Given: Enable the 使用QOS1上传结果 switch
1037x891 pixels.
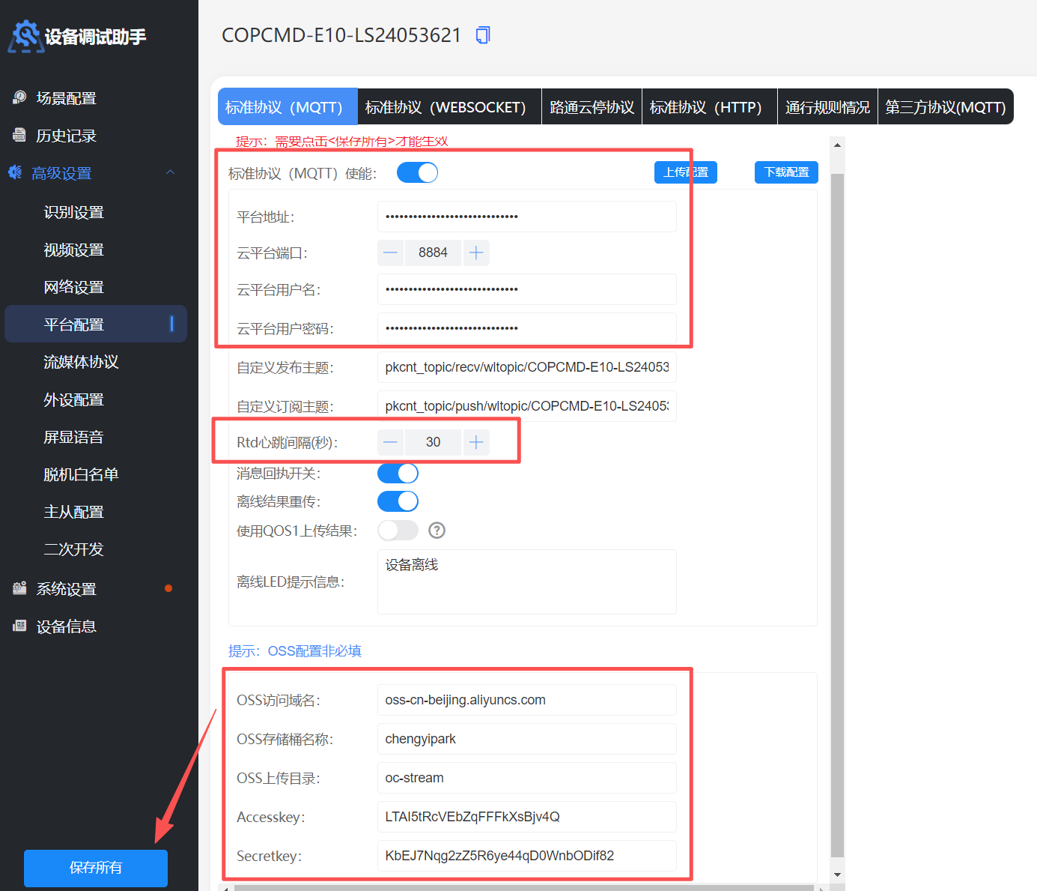Looking at the screenshot, I should pos(398,531).
